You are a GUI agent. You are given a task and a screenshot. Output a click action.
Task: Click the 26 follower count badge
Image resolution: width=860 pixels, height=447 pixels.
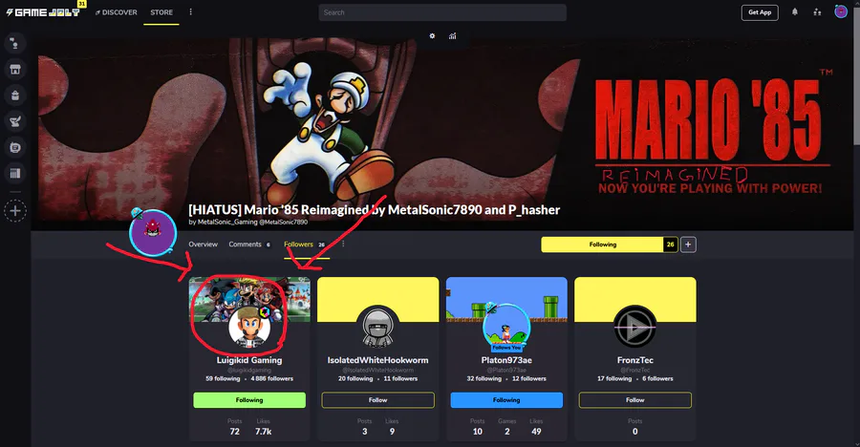click(670, 245)
